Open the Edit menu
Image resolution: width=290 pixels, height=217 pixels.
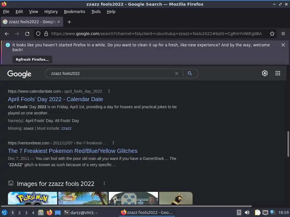point(19,12)
